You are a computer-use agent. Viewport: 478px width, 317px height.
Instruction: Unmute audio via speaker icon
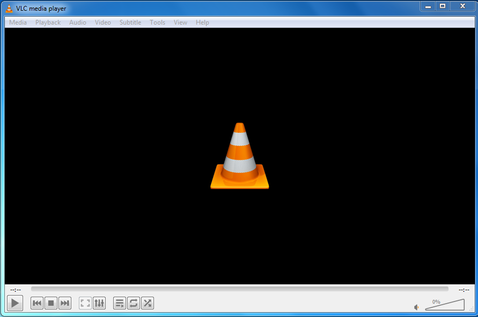(416, 307)
